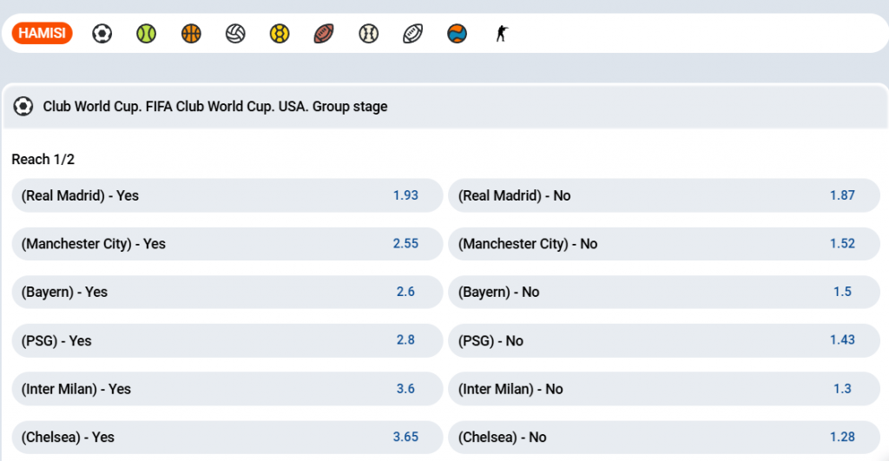Click soccer icon beside Club World Cup title
This screenshot has width=889, height=461.
(x=23, y=106)
